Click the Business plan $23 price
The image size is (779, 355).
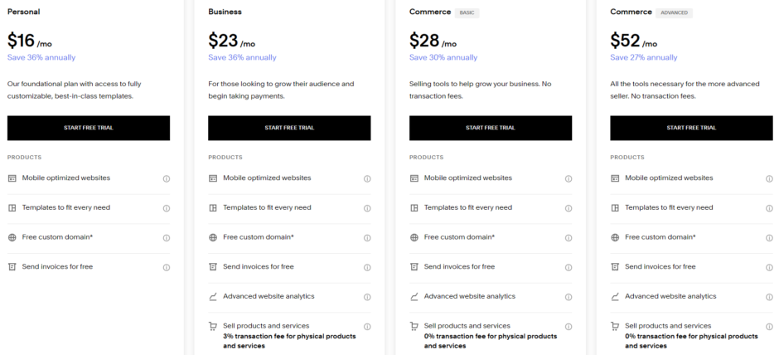[232, 41]
